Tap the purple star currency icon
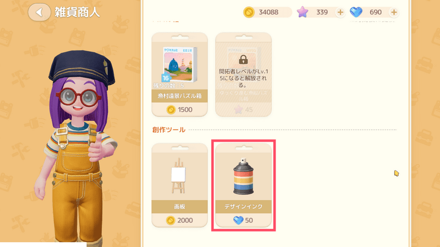 pos(302,12)
